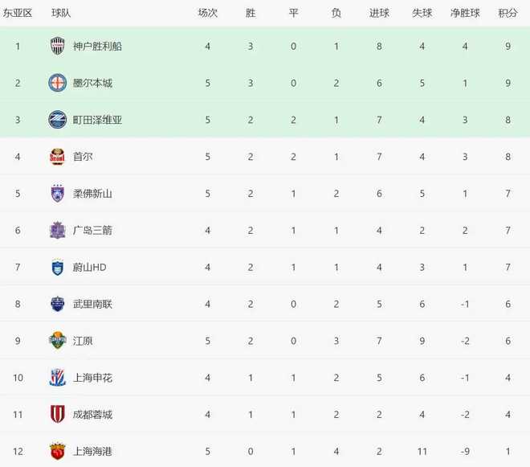The width and height of the screenshot is (530, 467).
Task: Click the 成都蓉城 club crest
Action: point(57,415)
